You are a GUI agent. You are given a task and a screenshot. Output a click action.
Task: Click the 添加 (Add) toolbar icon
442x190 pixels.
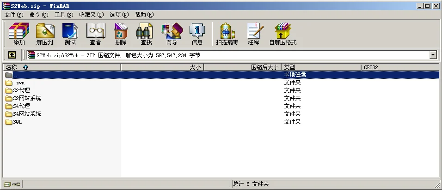19,34
